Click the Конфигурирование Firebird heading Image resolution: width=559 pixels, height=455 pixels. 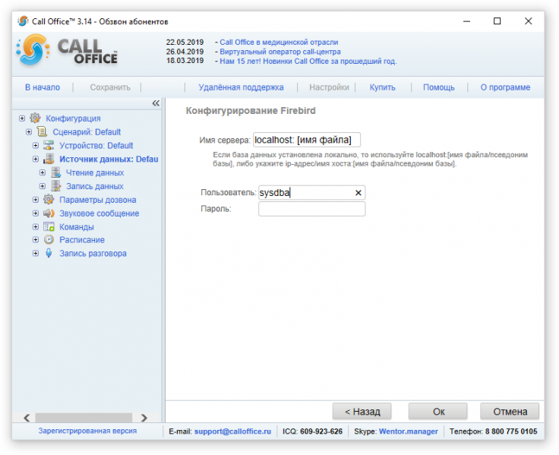251,111
